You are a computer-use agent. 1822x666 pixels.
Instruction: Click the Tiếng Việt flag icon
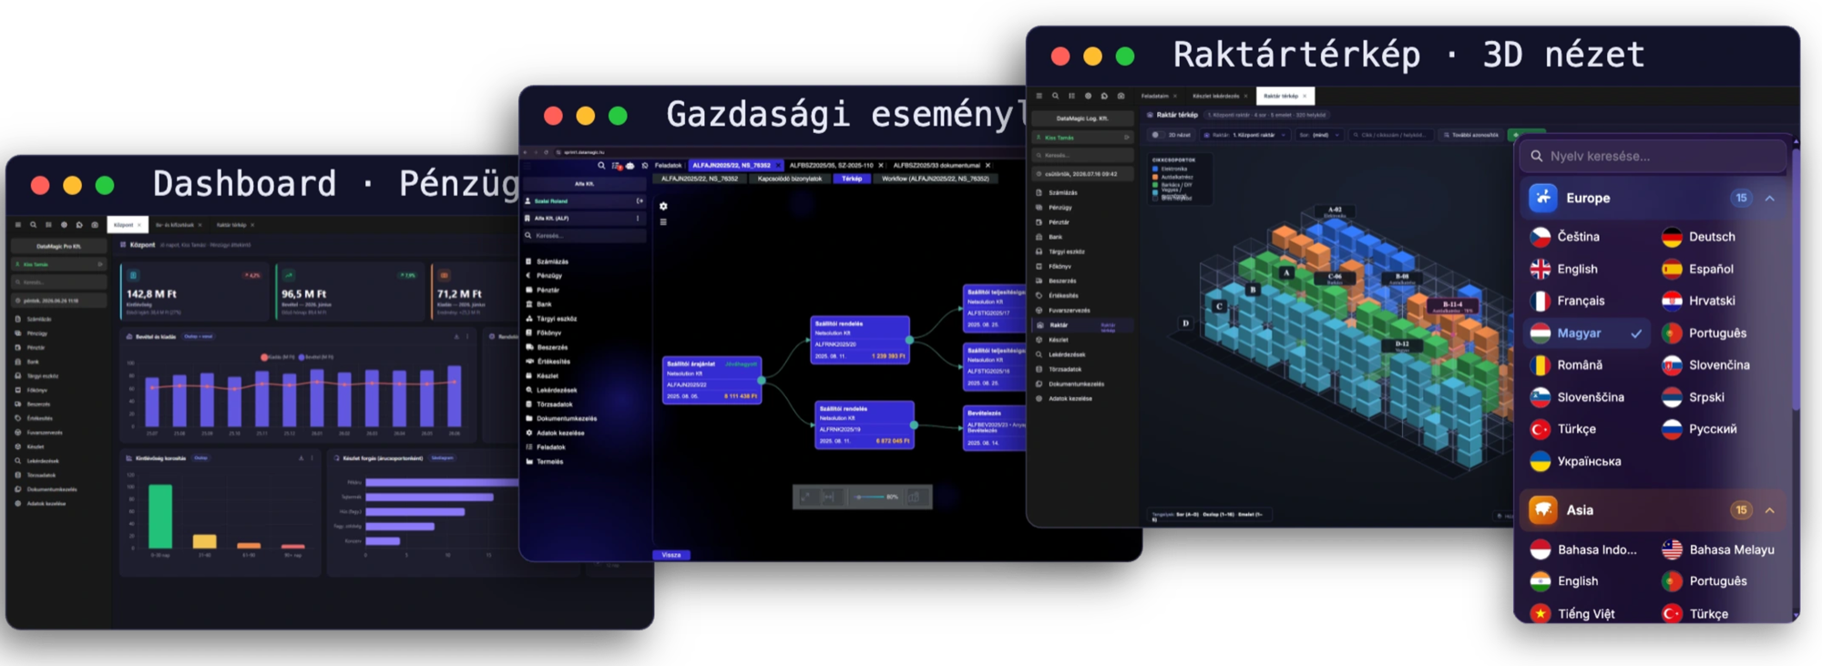(x=1541, y=614)
